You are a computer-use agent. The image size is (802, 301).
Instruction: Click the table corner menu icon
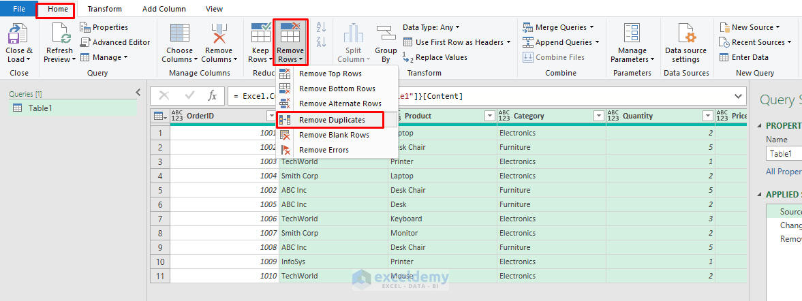click(x=160, y=116)
